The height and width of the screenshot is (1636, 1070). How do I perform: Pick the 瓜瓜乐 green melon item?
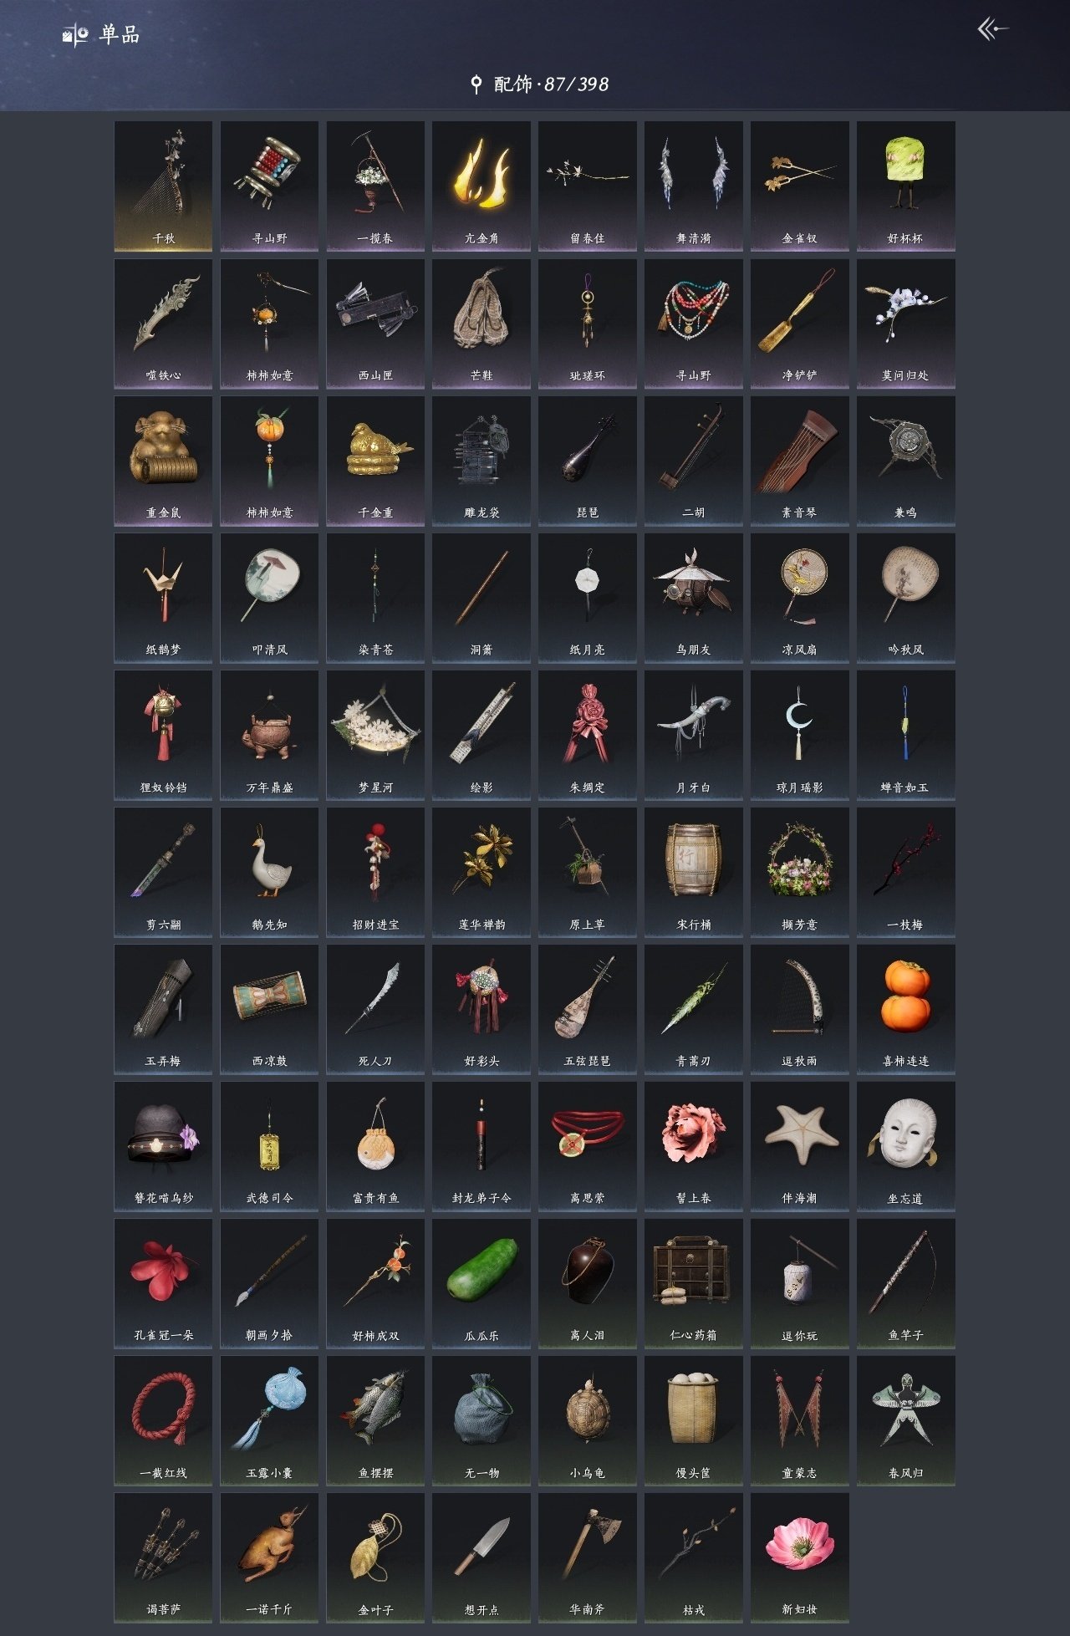coord(481,1283)
